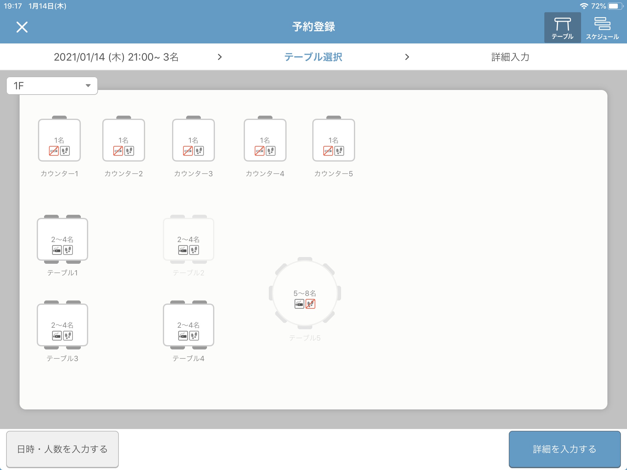Image resolution: width=627 pixels, height=470 pixels.
Task: Open the 1F floor dropdown
Action: [x=52, y=86]
